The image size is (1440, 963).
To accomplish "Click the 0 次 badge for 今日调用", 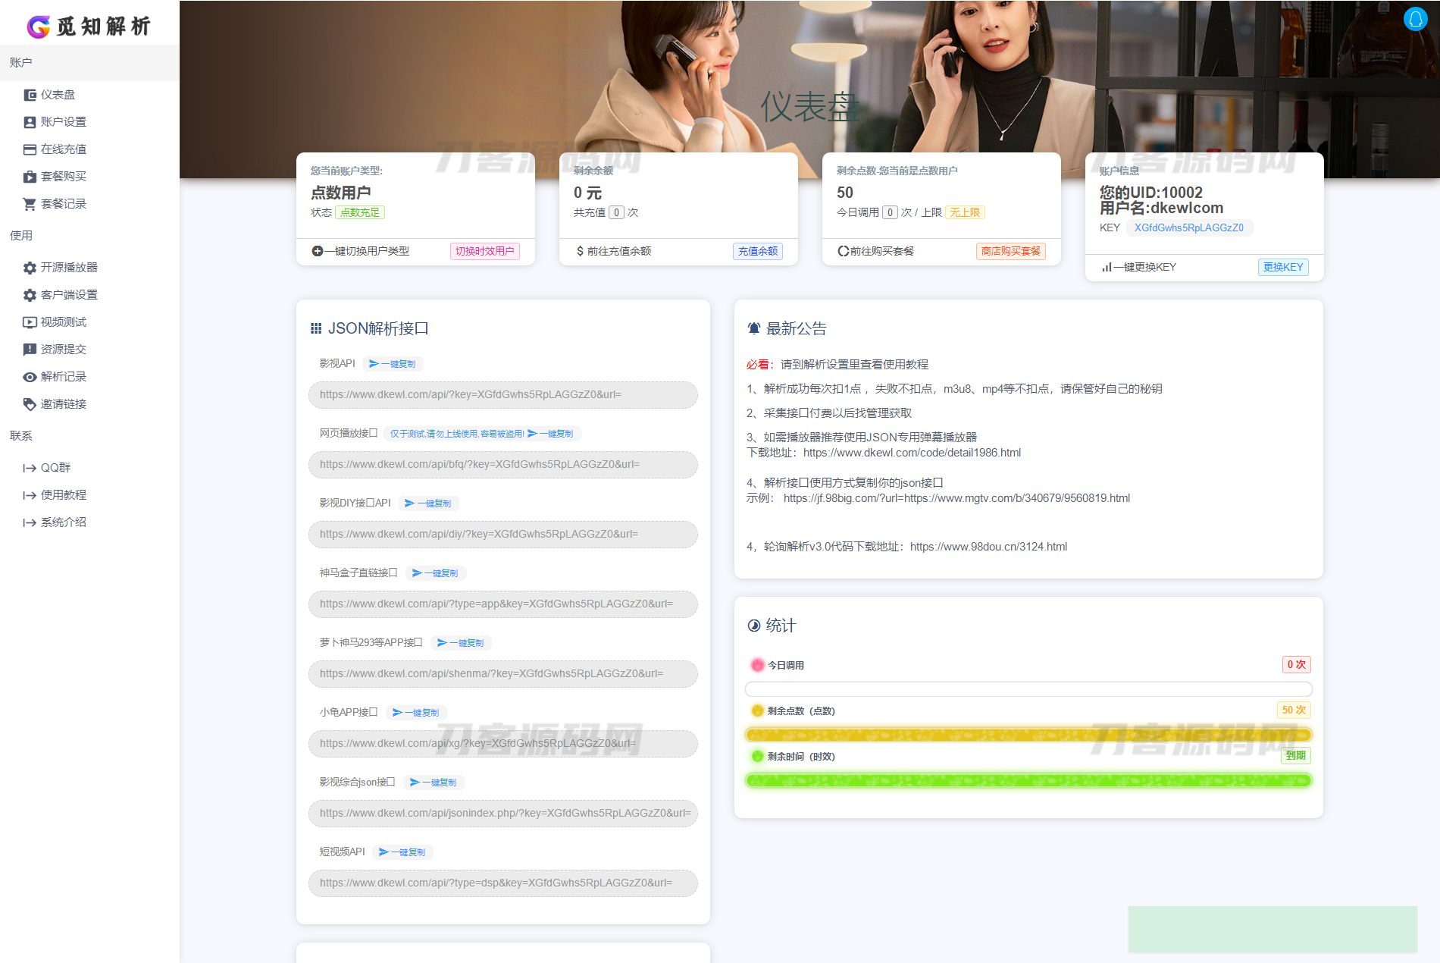I will (x=1296, y=665).
